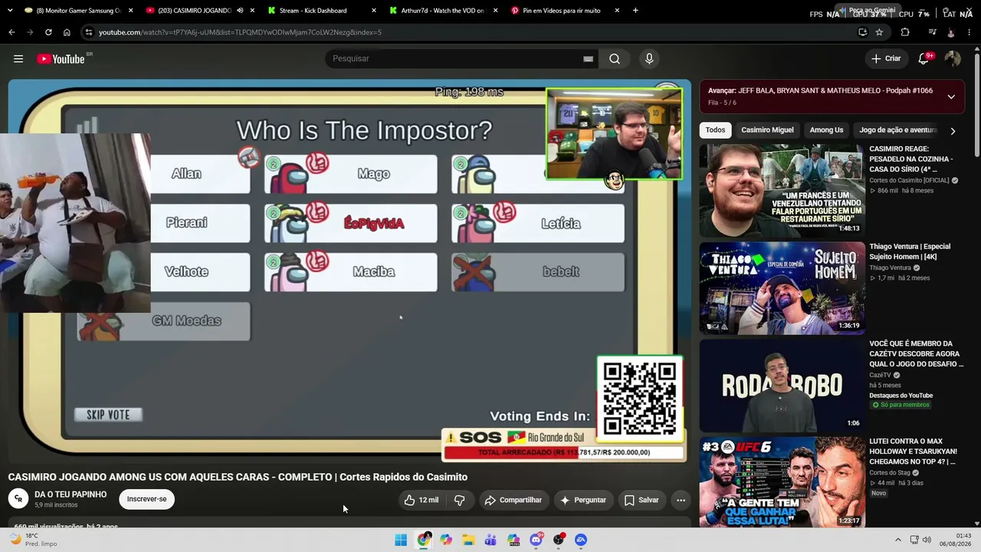Open more actions for the video
Screen dimensions: 981x552
(681, 500)
